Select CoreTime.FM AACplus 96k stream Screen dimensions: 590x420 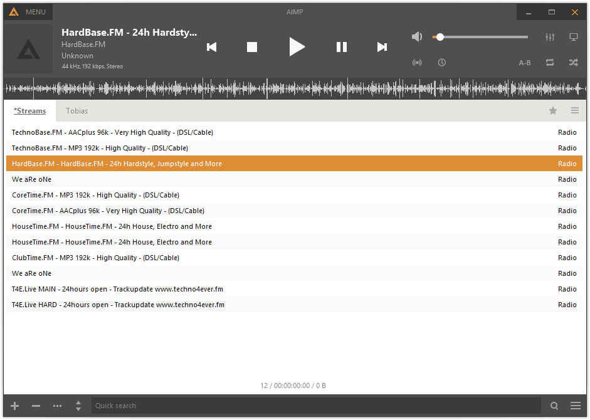click(294, 211)
